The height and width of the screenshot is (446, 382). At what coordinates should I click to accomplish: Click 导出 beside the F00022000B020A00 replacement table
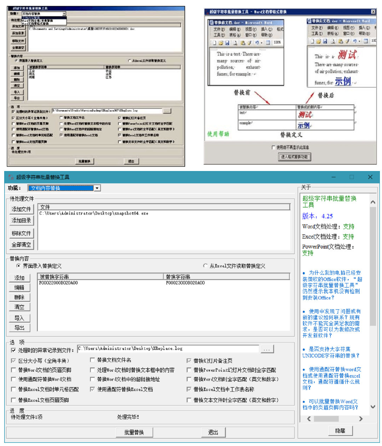(x=19, y=328)
